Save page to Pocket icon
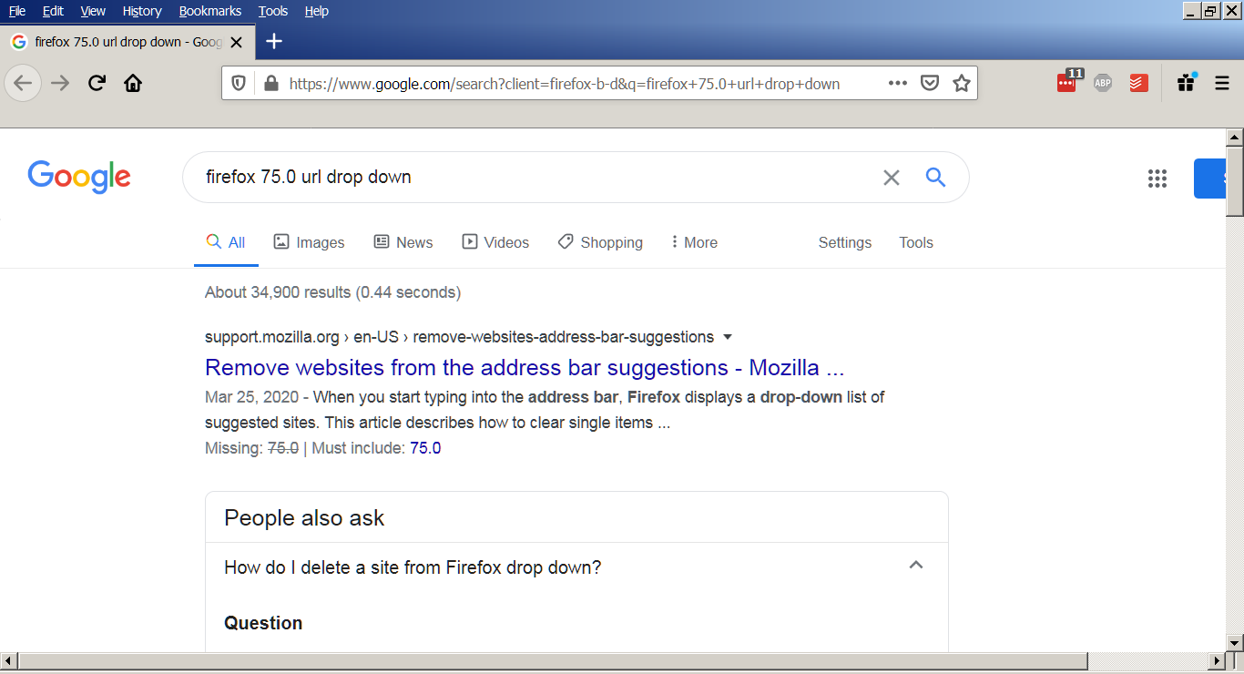Viewport: 1244px width, 674px height. (x=929, y=84)
